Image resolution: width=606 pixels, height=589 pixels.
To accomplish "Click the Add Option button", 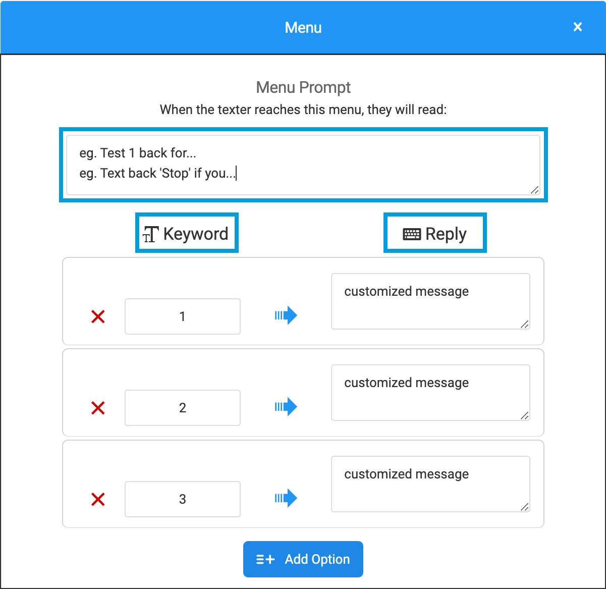I will click(x=303, y=559).
